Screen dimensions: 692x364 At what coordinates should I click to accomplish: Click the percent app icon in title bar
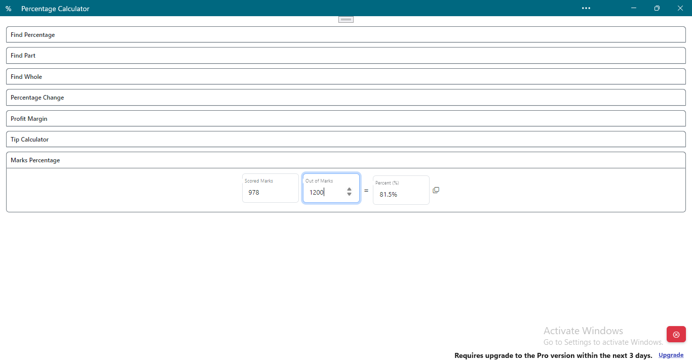[x=9, y=9]
